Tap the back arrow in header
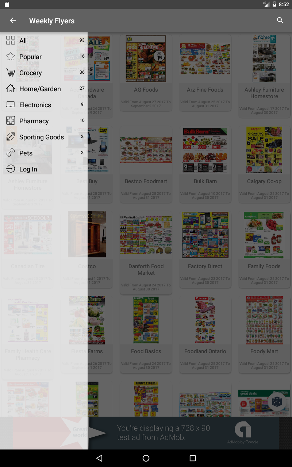Image resolution: width=292 pixels, height=467 pixels. pyautogui.click(x=13, y=20)
